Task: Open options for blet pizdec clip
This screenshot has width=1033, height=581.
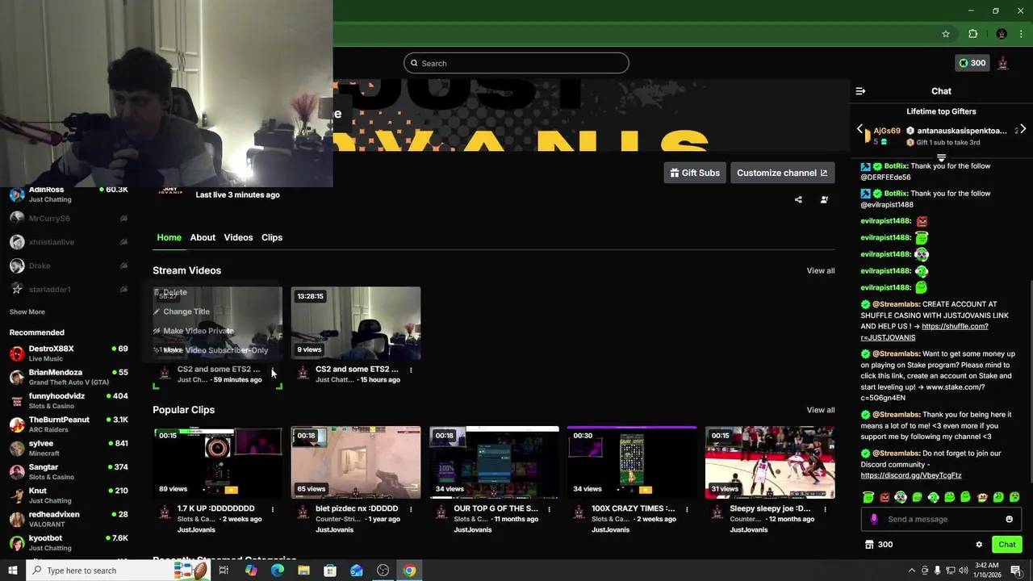Action: click(x=411, y=509)
